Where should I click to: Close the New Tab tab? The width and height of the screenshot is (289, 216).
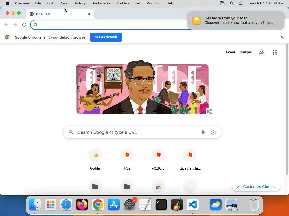click(x=89, y=14)
